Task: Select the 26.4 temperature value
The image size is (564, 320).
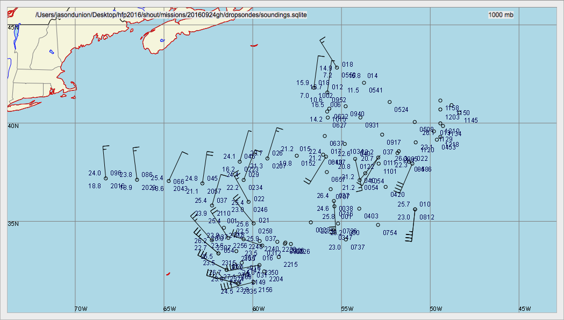Action: pos(323,196)
